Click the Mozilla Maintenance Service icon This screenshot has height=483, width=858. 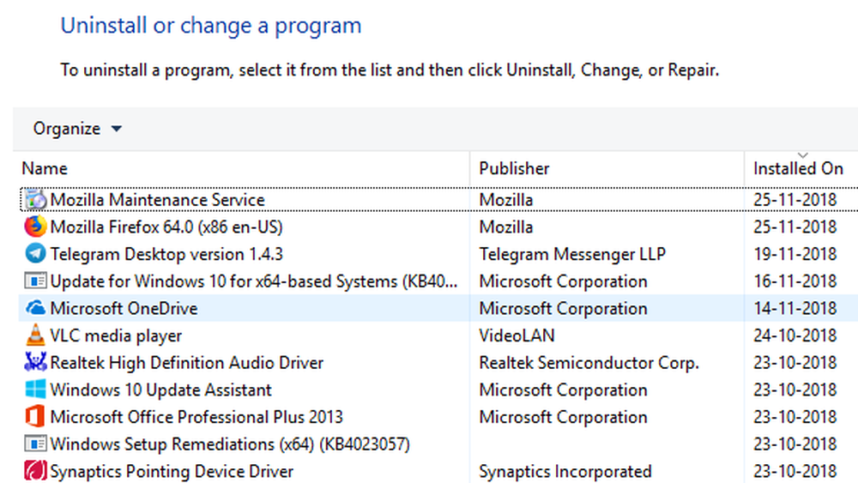[x=35, y=200]
